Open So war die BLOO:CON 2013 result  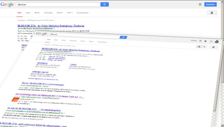(x=34, y=109)
